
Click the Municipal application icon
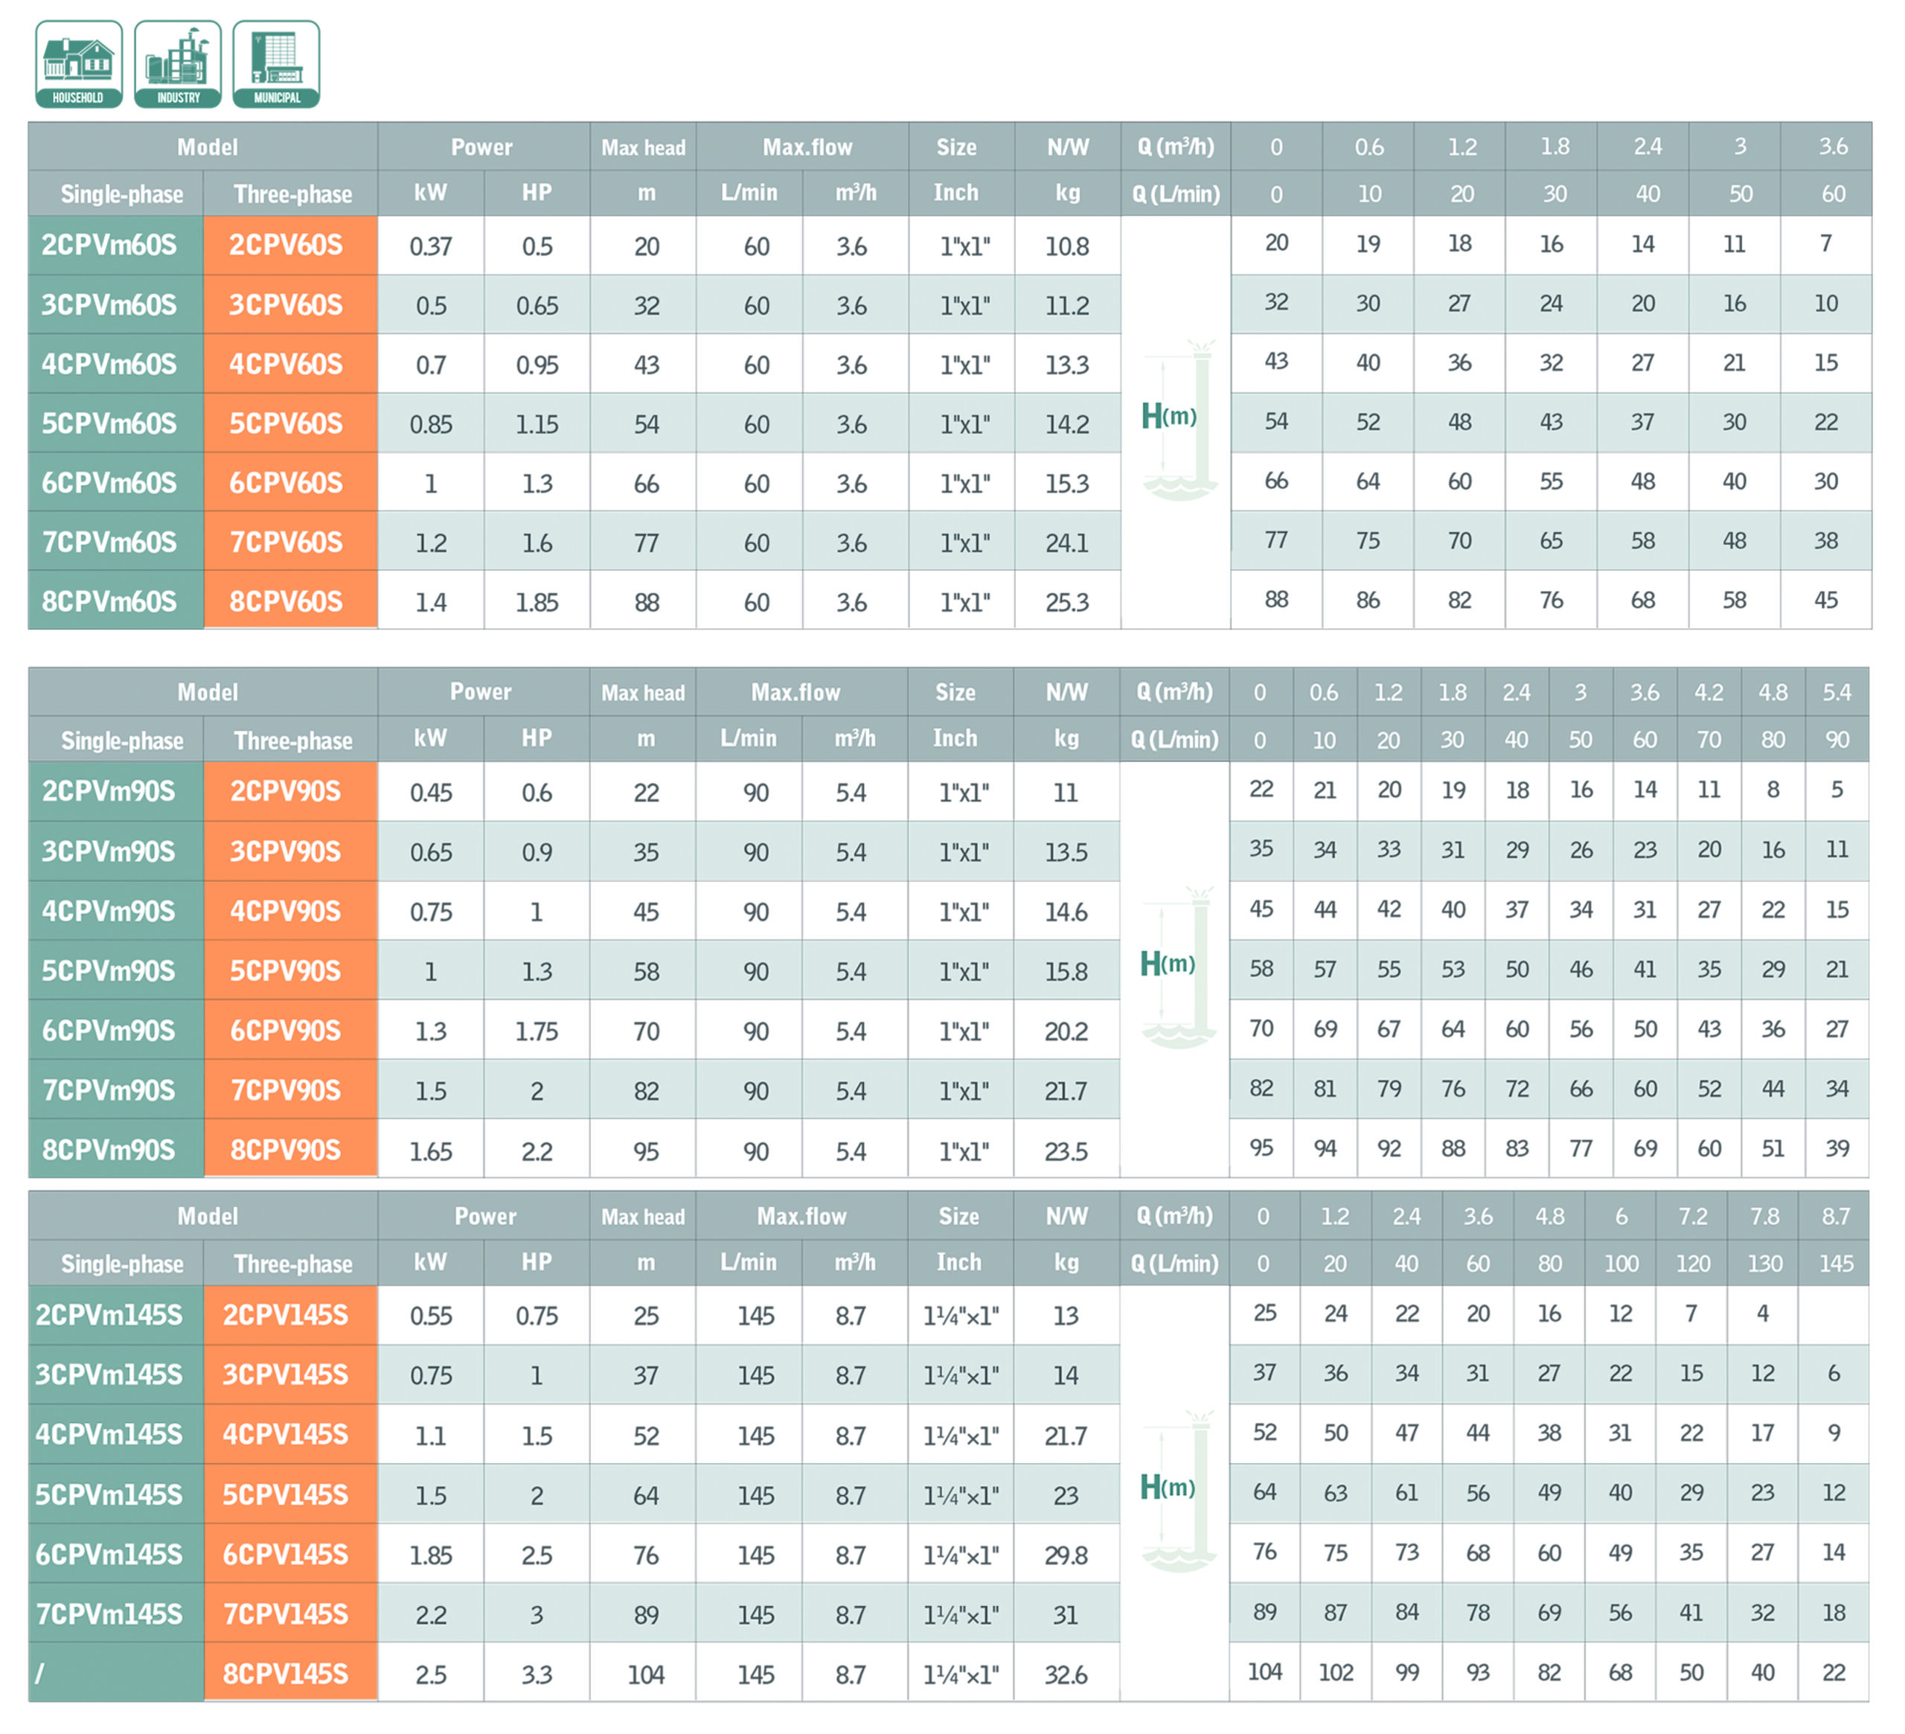[x=276, y=64]
